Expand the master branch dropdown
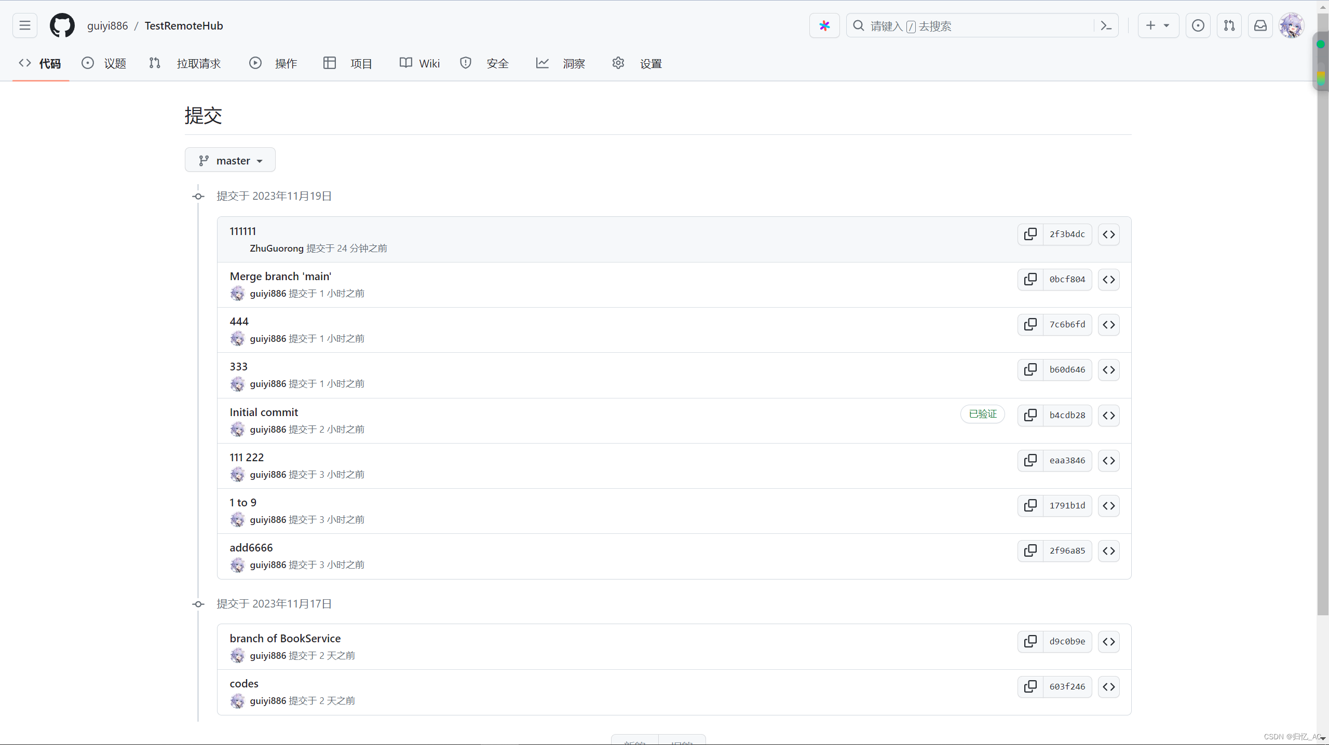This screenshot has width=1329, height=745. coord(230,160)
